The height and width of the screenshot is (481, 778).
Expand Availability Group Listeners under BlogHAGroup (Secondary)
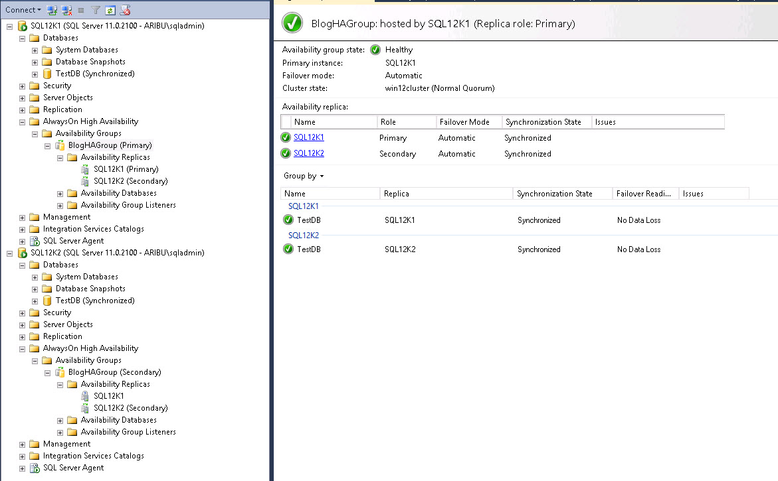click(59, 431)
